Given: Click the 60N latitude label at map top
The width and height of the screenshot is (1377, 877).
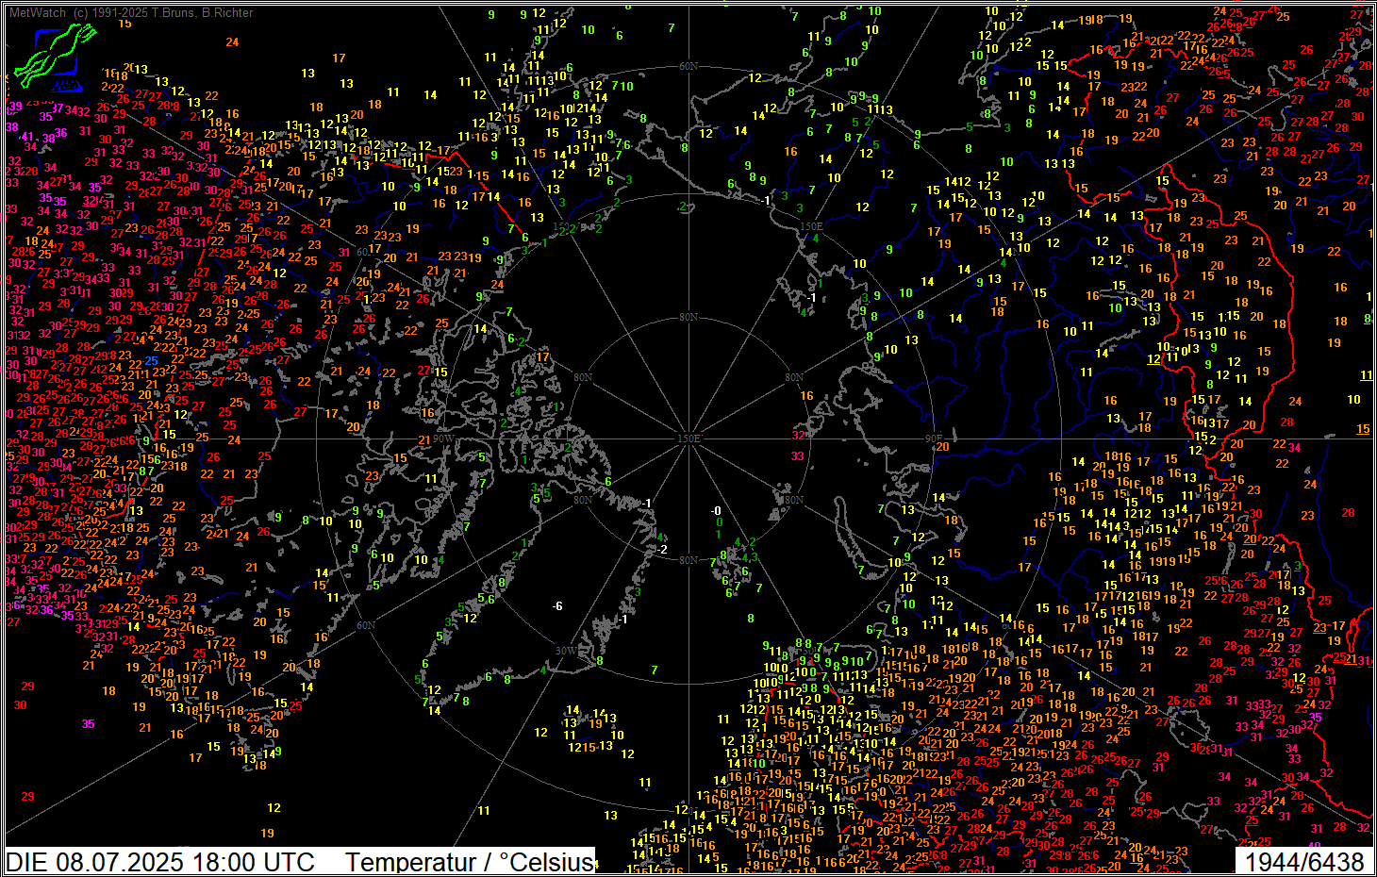Looking at the screenshot, I should pos(688,67).
